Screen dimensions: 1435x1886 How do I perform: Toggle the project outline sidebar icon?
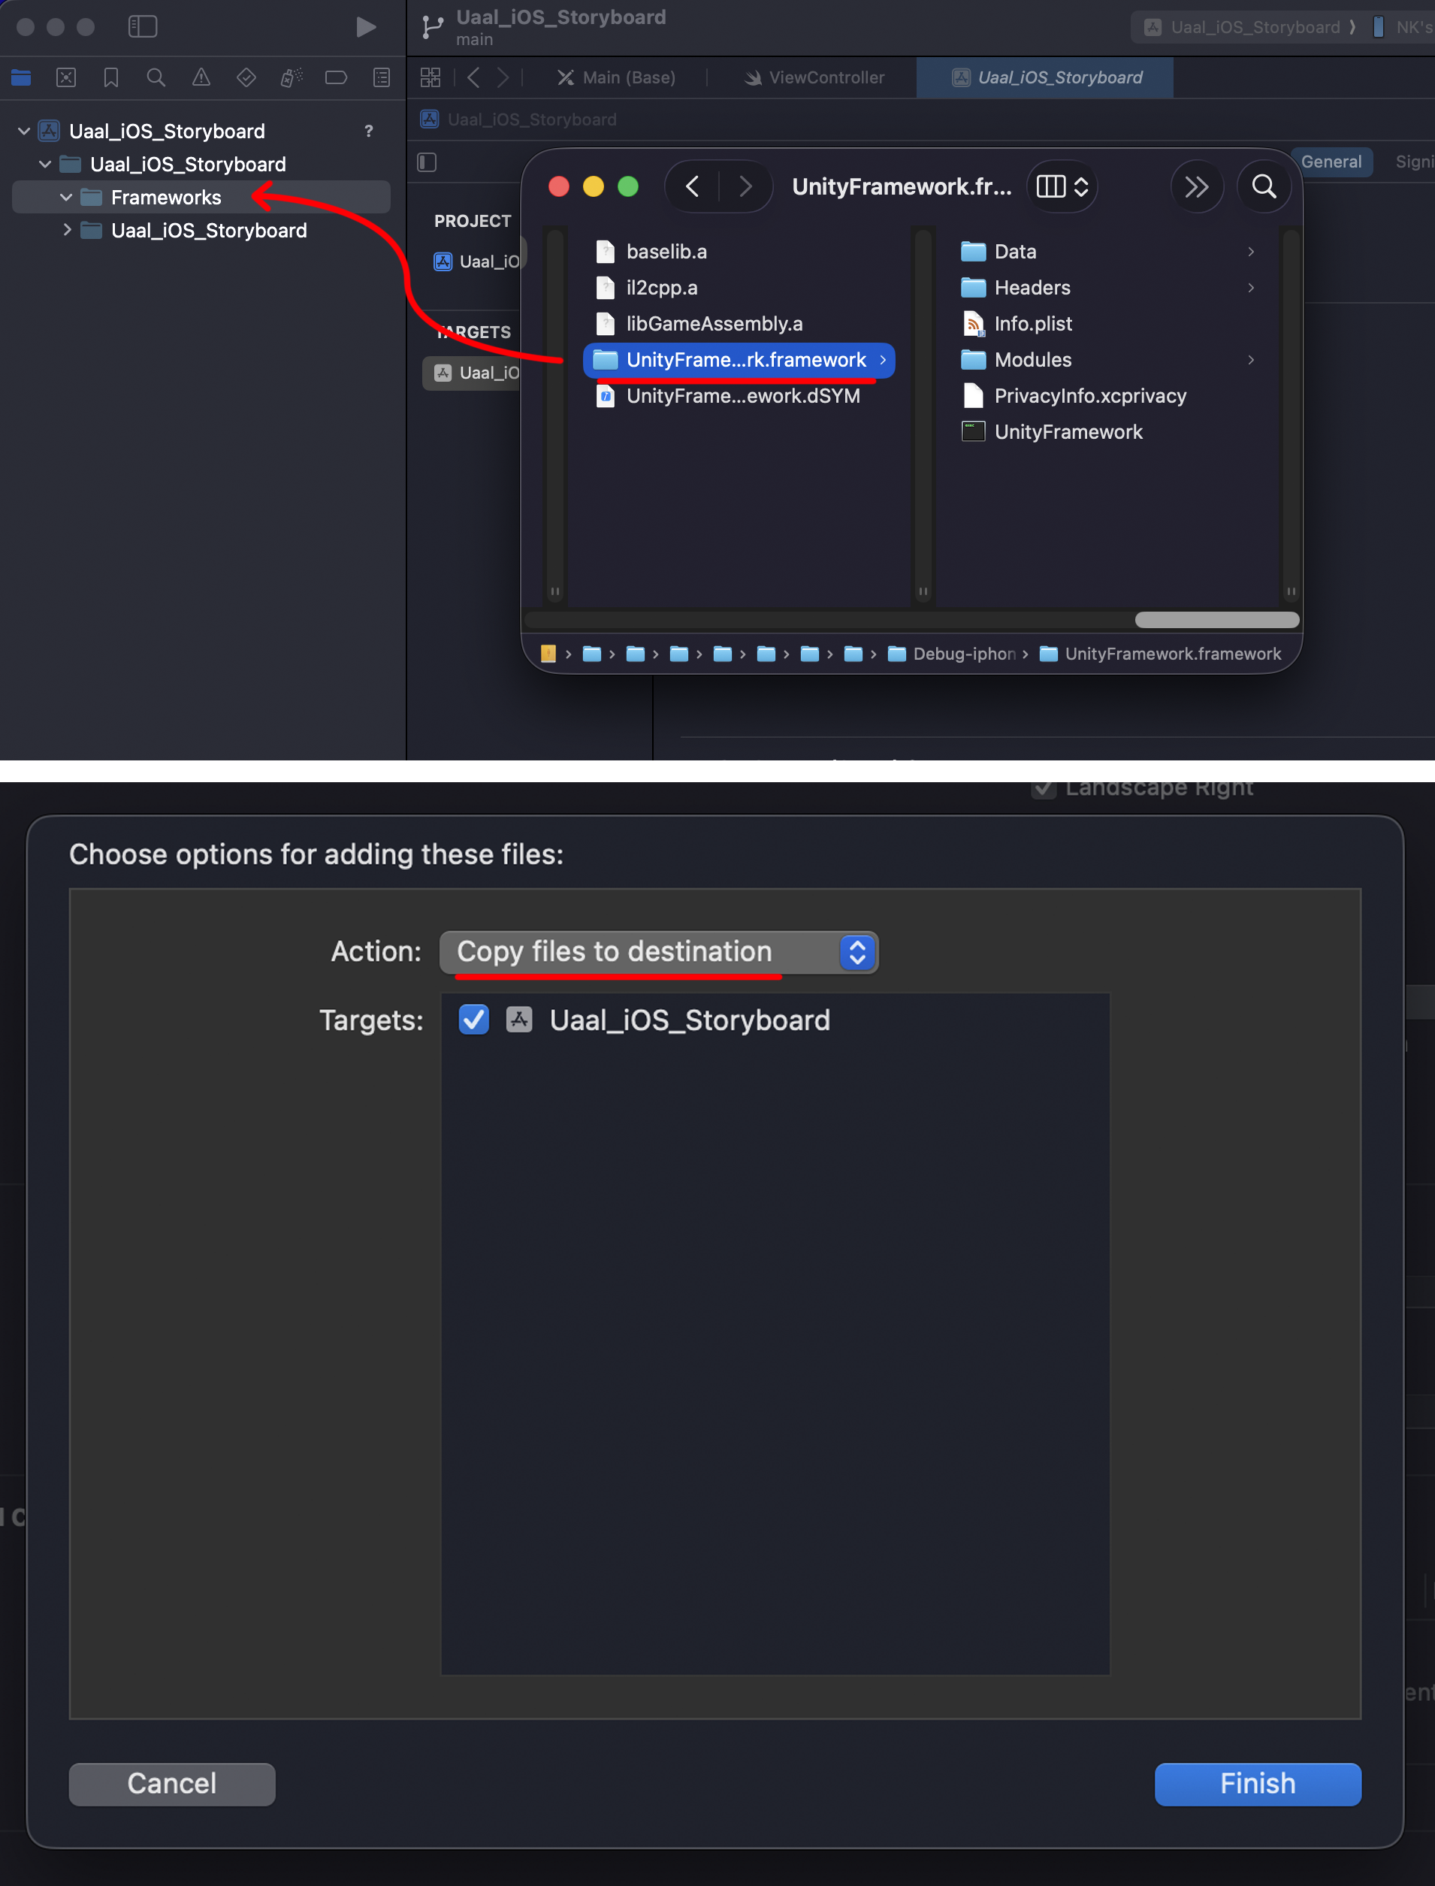coord(427,162)
